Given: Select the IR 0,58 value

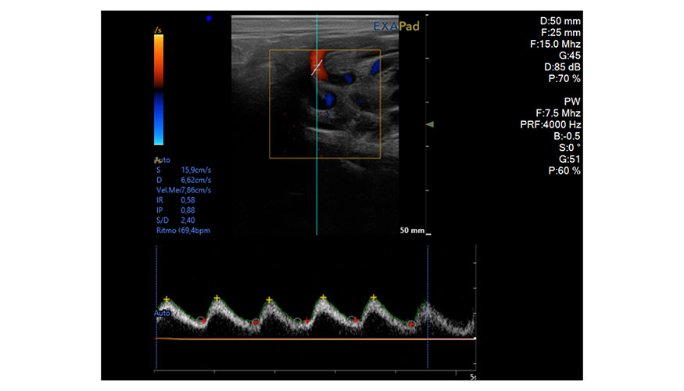Looking at the screenshot, I should click(x=176, y=200).
